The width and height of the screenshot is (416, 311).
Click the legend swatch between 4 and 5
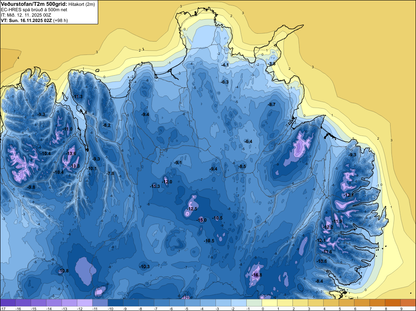coord(331,303)
